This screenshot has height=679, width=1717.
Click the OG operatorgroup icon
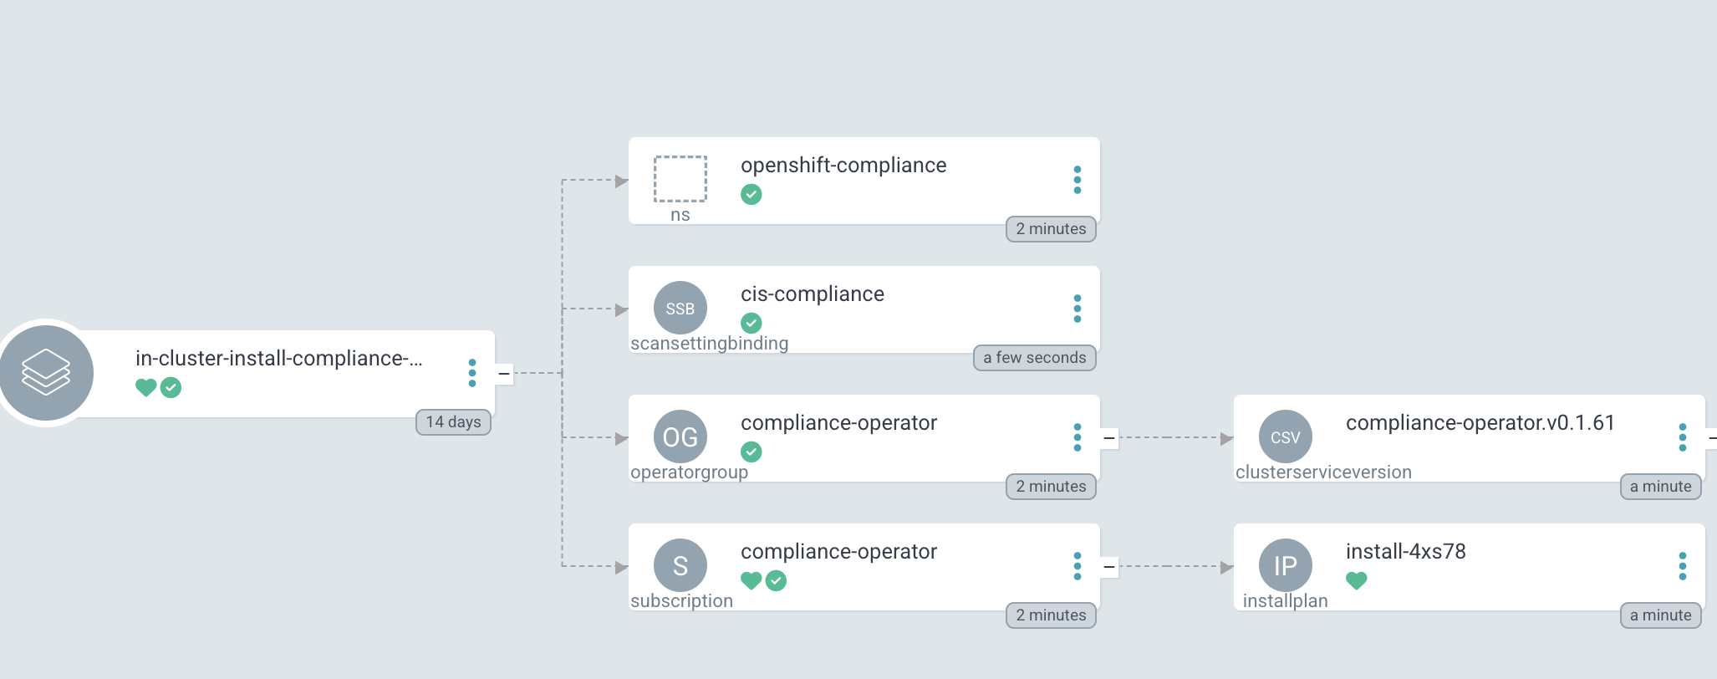pyautogui.click(x=680, y=436)
